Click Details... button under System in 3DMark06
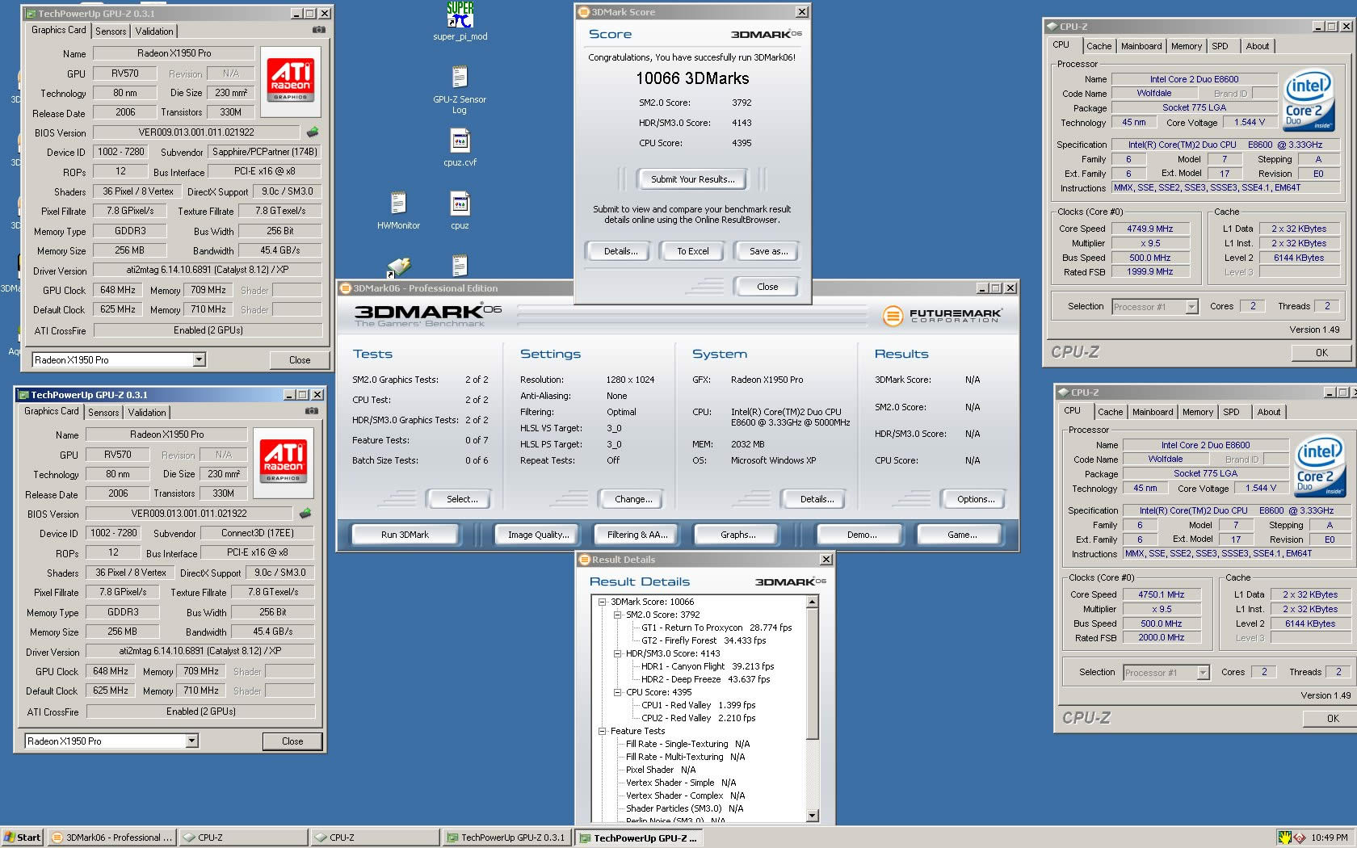This screenshot has height=848, width=1357. click(x=817, y=499)
